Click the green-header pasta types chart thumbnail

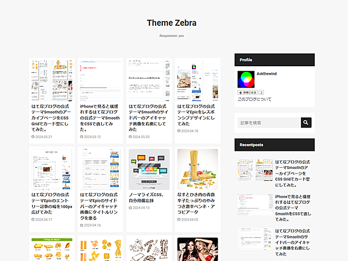pos(52,249)
